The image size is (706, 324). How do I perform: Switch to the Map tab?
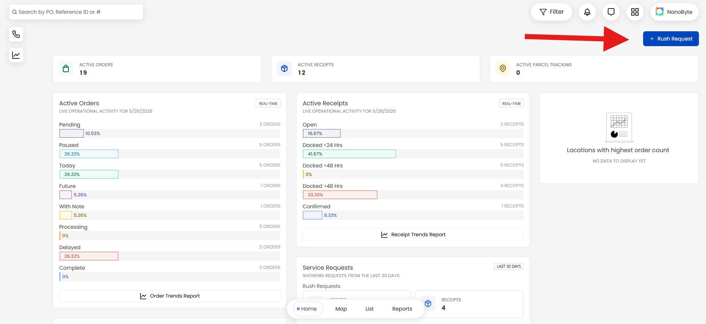341,309
